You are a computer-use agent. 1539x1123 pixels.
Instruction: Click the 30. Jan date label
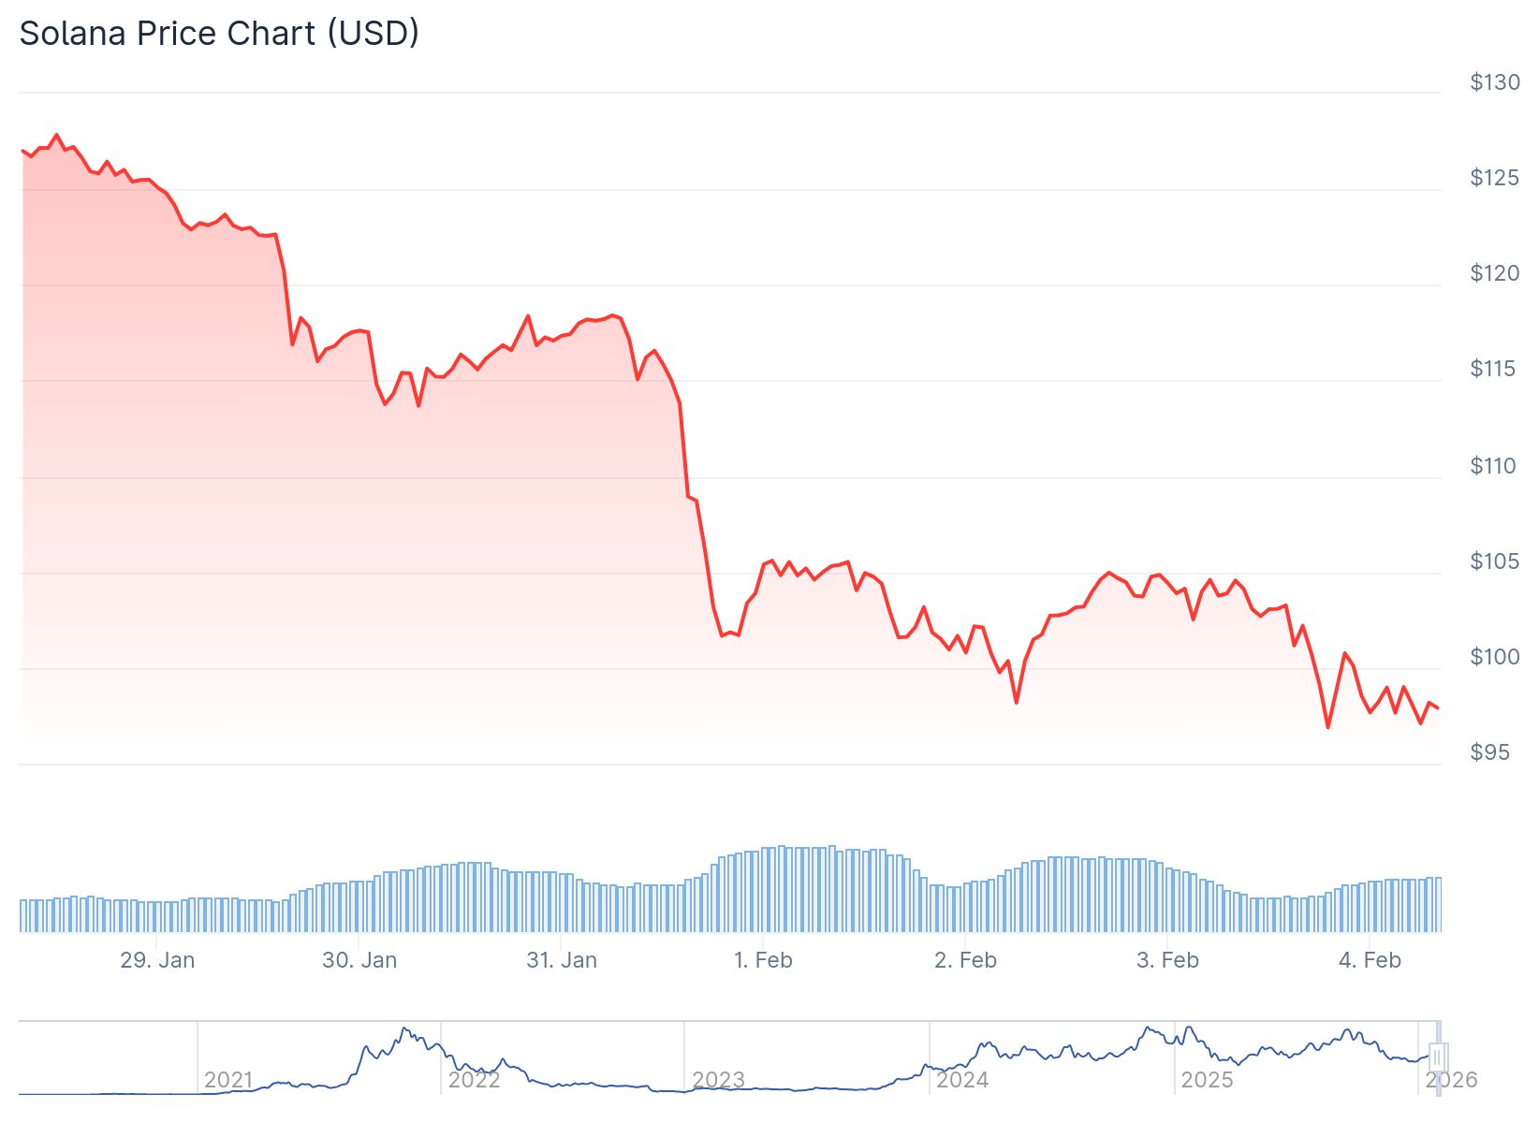(359, 960)
